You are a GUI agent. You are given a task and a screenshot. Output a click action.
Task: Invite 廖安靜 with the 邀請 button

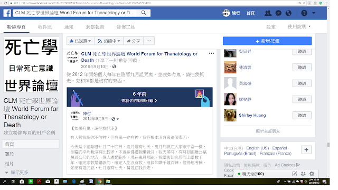tap(302, 99)
